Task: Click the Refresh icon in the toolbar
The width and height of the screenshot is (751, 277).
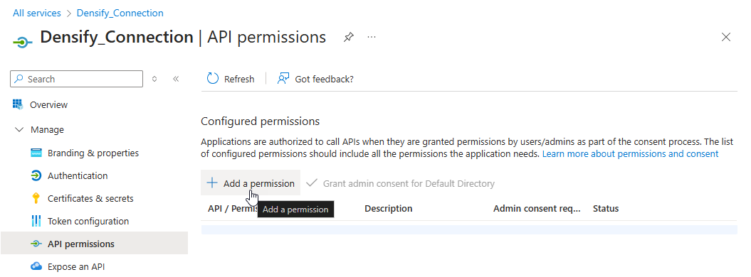Action: 213,79
